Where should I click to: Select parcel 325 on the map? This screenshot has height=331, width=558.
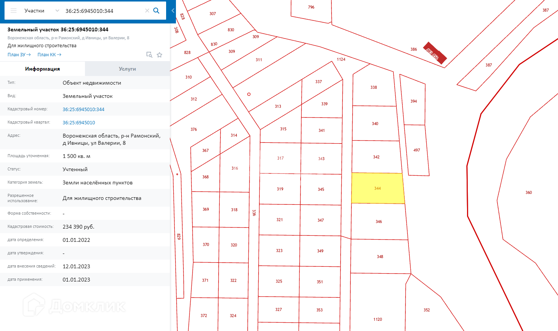pyautogui.click(x=279, y=281)
